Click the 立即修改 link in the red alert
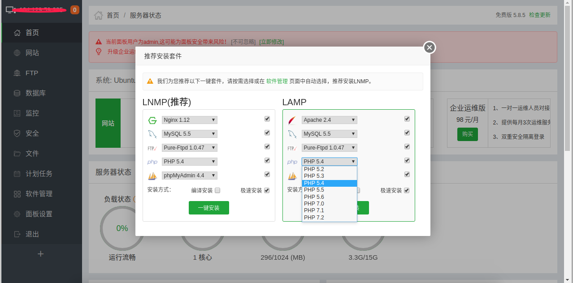The height and width of the screenshot is (283, 573). 272,42
